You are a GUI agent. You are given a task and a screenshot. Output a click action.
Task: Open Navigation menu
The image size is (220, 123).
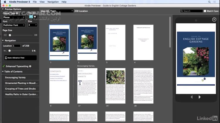[x=53, y=2]
